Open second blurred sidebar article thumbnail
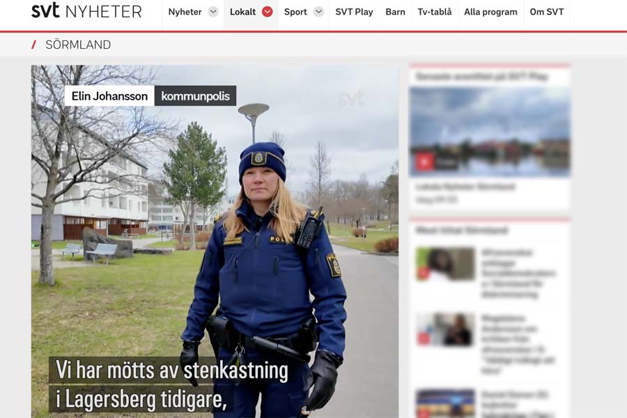The width and height of the screenshot is (627, 418). [445, 330]
